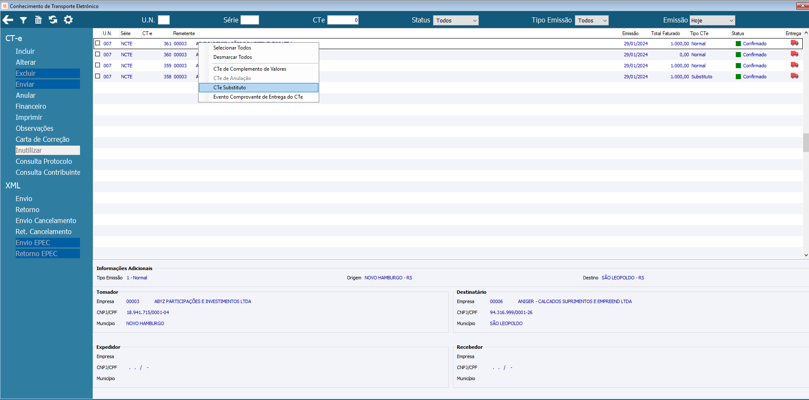The height and width of the screenshot is (400, 809).
Task: Click Inutilizar in the sidebar
Action: [47, 150]
